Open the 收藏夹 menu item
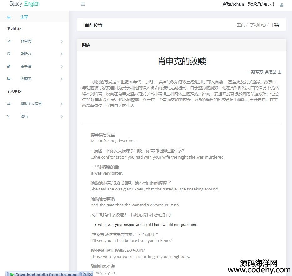Viewport: 292px width, 276px height. [35, 79]
